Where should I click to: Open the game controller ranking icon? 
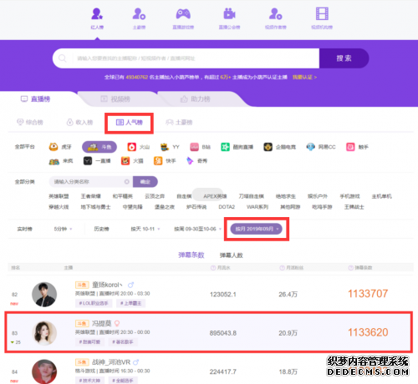pyautogui.click(x=183, y=14)
